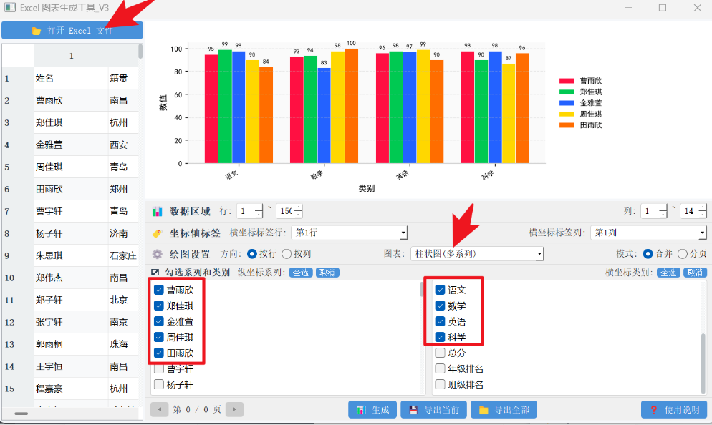Screen dimensions: 712x425
Task: Uncheck the 金雅萱 series checkbox
Action: click(159, 321)
